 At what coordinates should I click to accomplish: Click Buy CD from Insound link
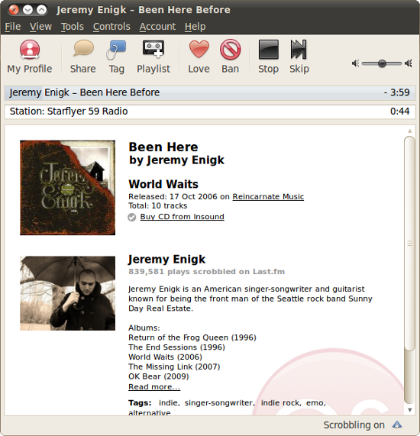183,217
